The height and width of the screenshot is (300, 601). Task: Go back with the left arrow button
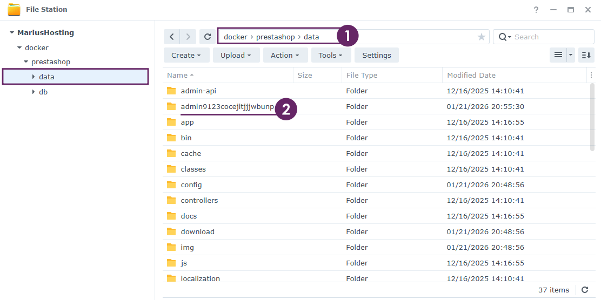tap(172, 37)
